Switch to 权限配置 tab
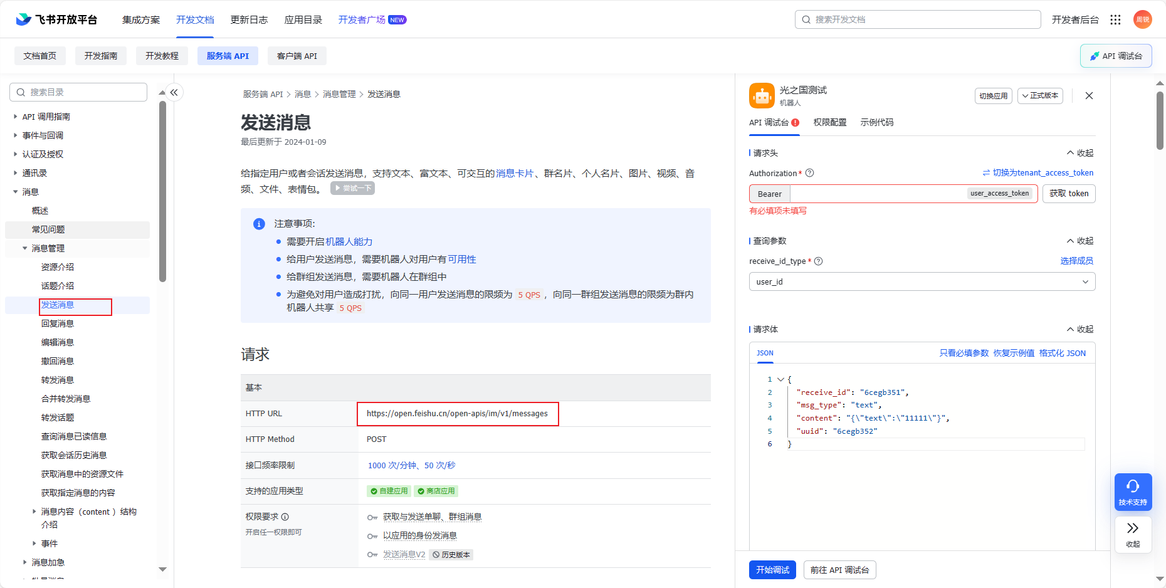Image resolution: width=1166 pixels, height=588 pixels. pos(830,122)
